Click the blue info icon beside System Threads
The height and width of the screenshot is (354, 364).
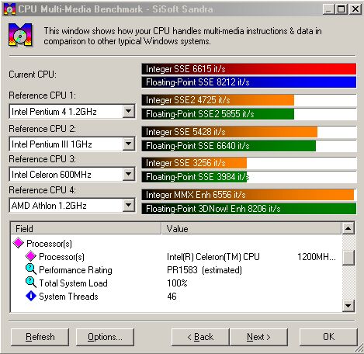pos(31,296)
